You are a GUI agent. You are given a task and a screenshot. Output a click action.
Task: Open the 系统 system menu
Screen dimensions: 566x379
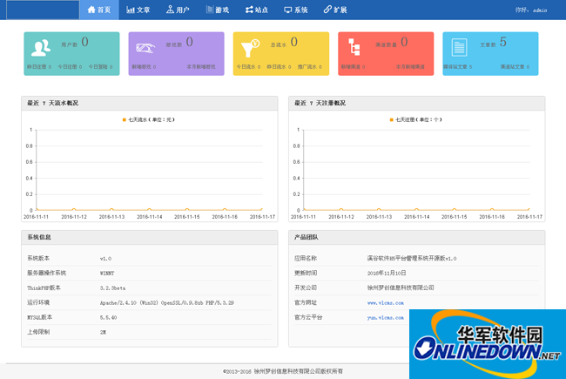(296, 10)
